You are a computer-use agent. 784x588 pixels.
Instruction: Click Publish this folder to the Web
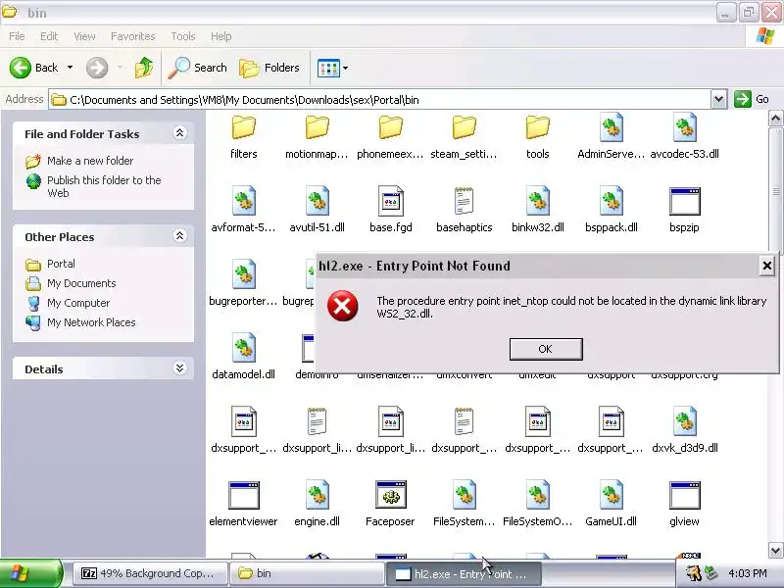tap(104, 186)
